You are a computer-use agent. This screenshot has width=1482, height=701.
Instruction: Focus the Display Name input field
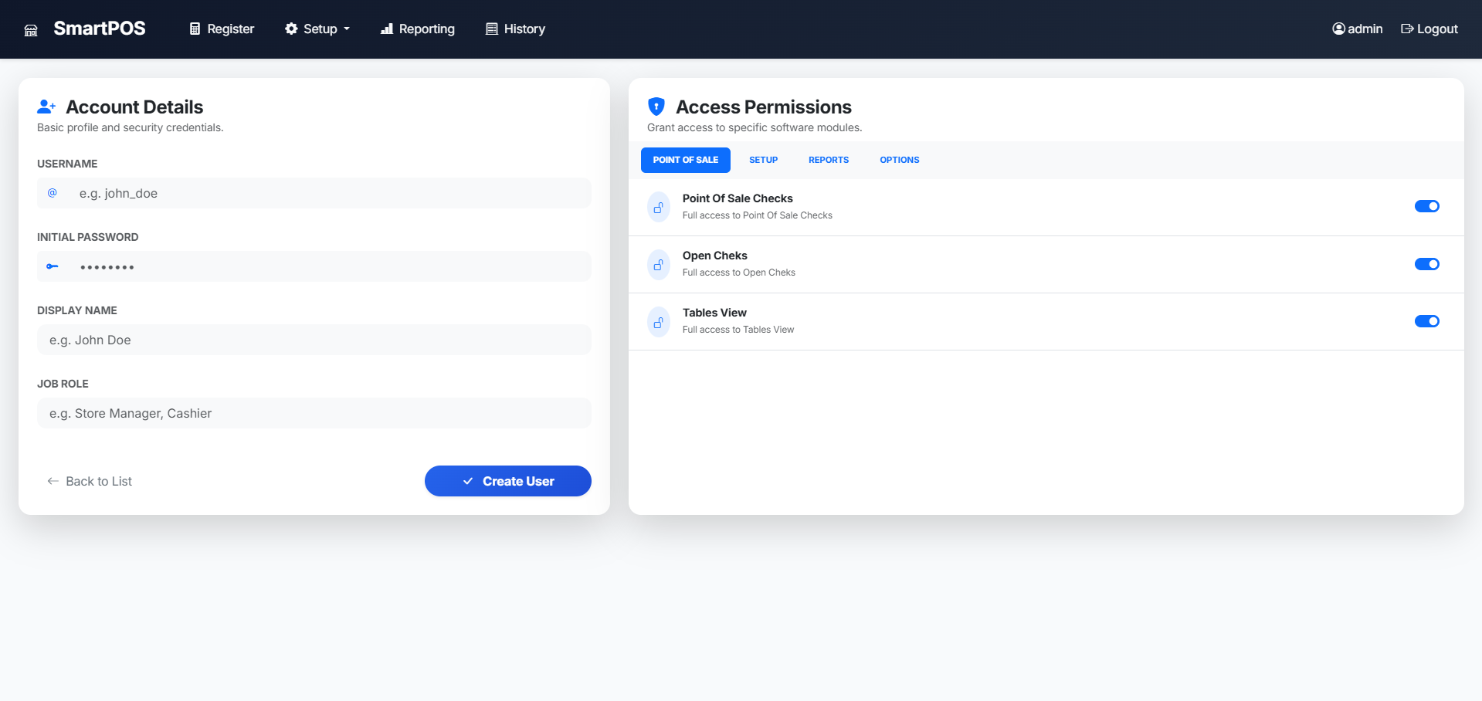[314, 340]
